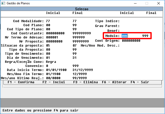The height and width of the screenshot is (114, 165).
Task: Click the F1 - Confirma option
Action: point(21,82)
